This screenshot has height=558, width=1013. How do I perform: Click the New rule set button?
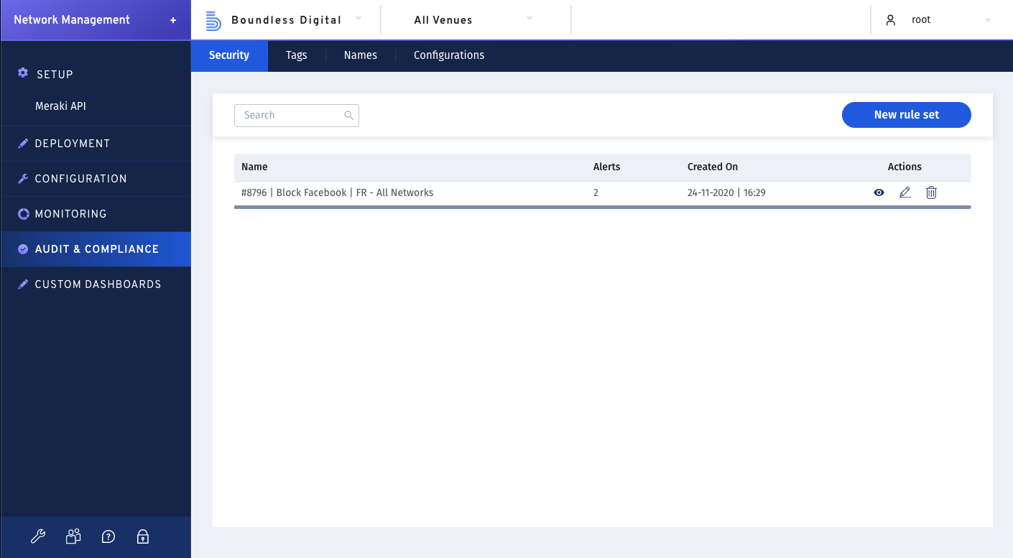(907, 115)
